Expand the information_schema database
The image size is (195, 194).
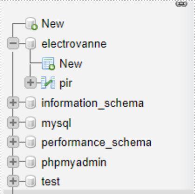[x=13, y=102]
